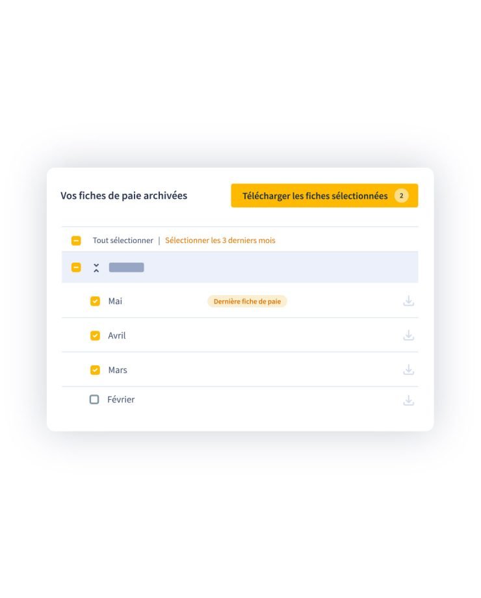
Task: Click the blurred year label in the highlighted row
Action: pos(127,267)
